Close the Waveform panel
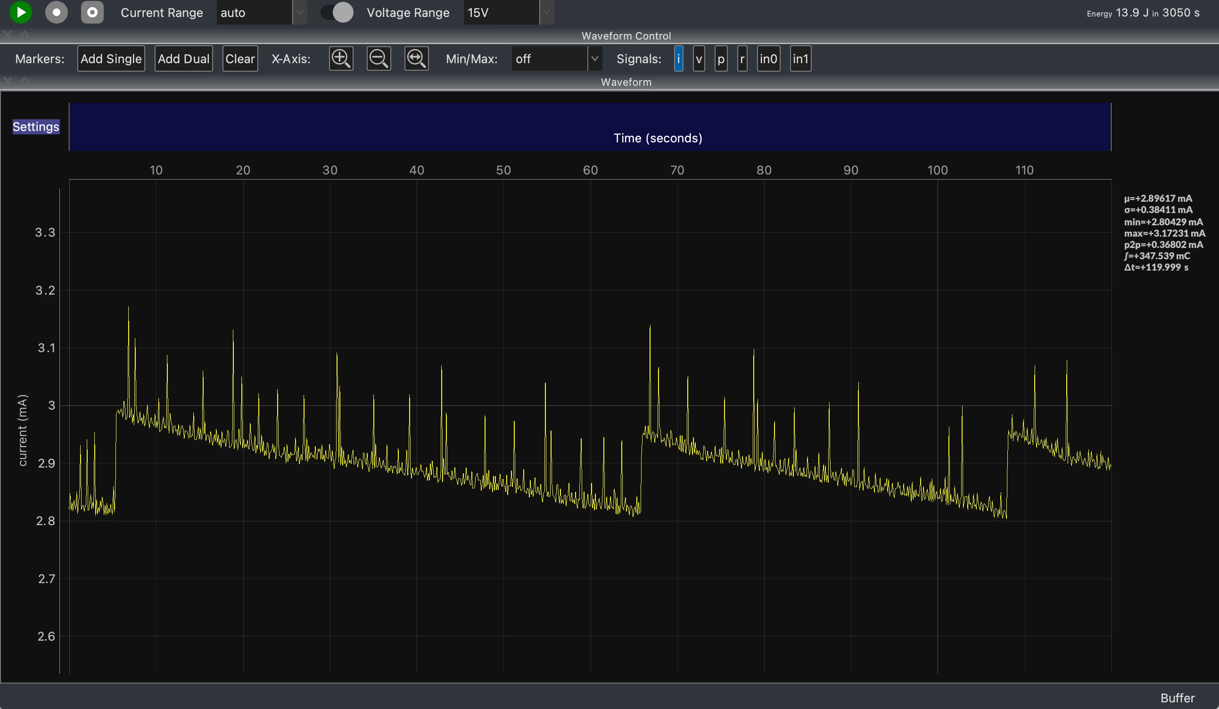Screen dimensions: 1219x709 pyautogui.click(x=8, y=80)
